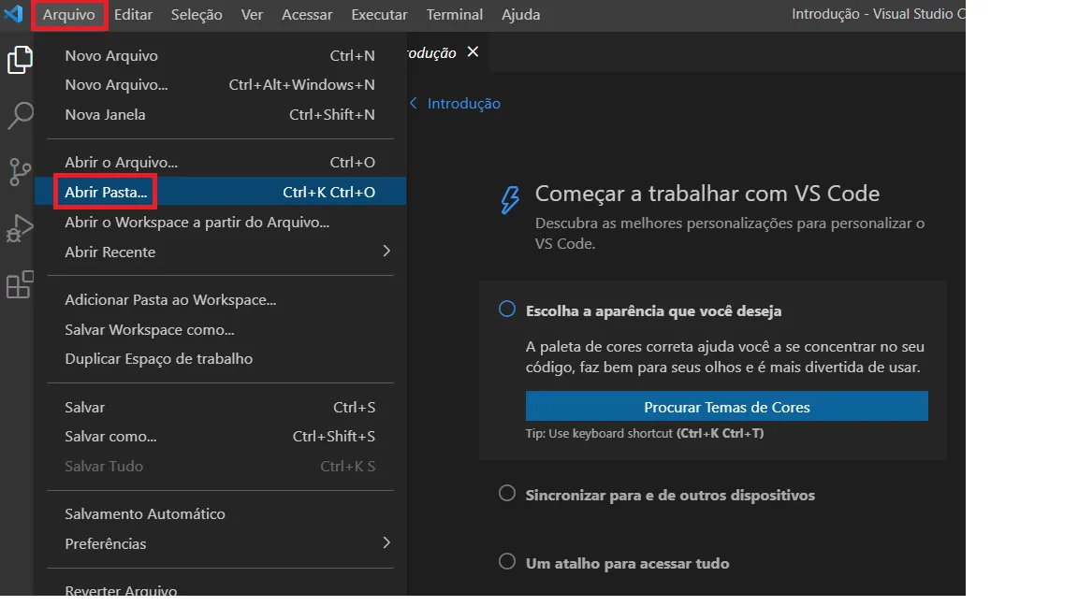The height and width of the screenshot is (606, 1078).
Task: Open Run and Debug view icon
Action: point(20,228)
